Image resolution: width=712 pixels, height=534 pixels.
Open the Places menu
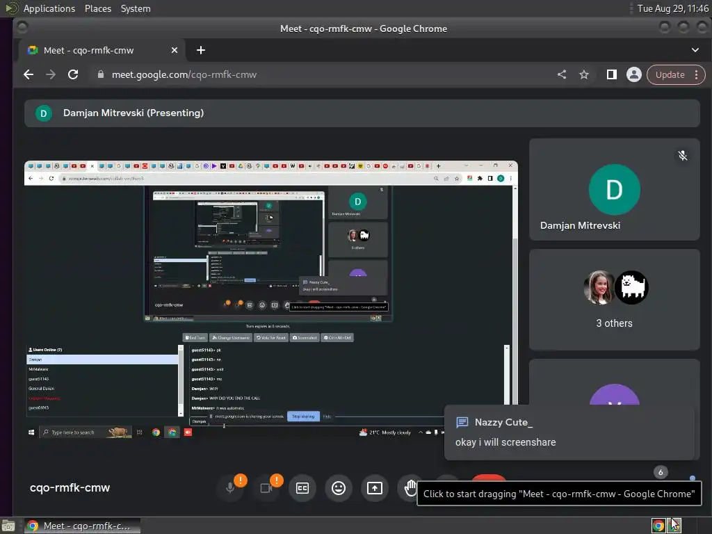coord(98,8)
